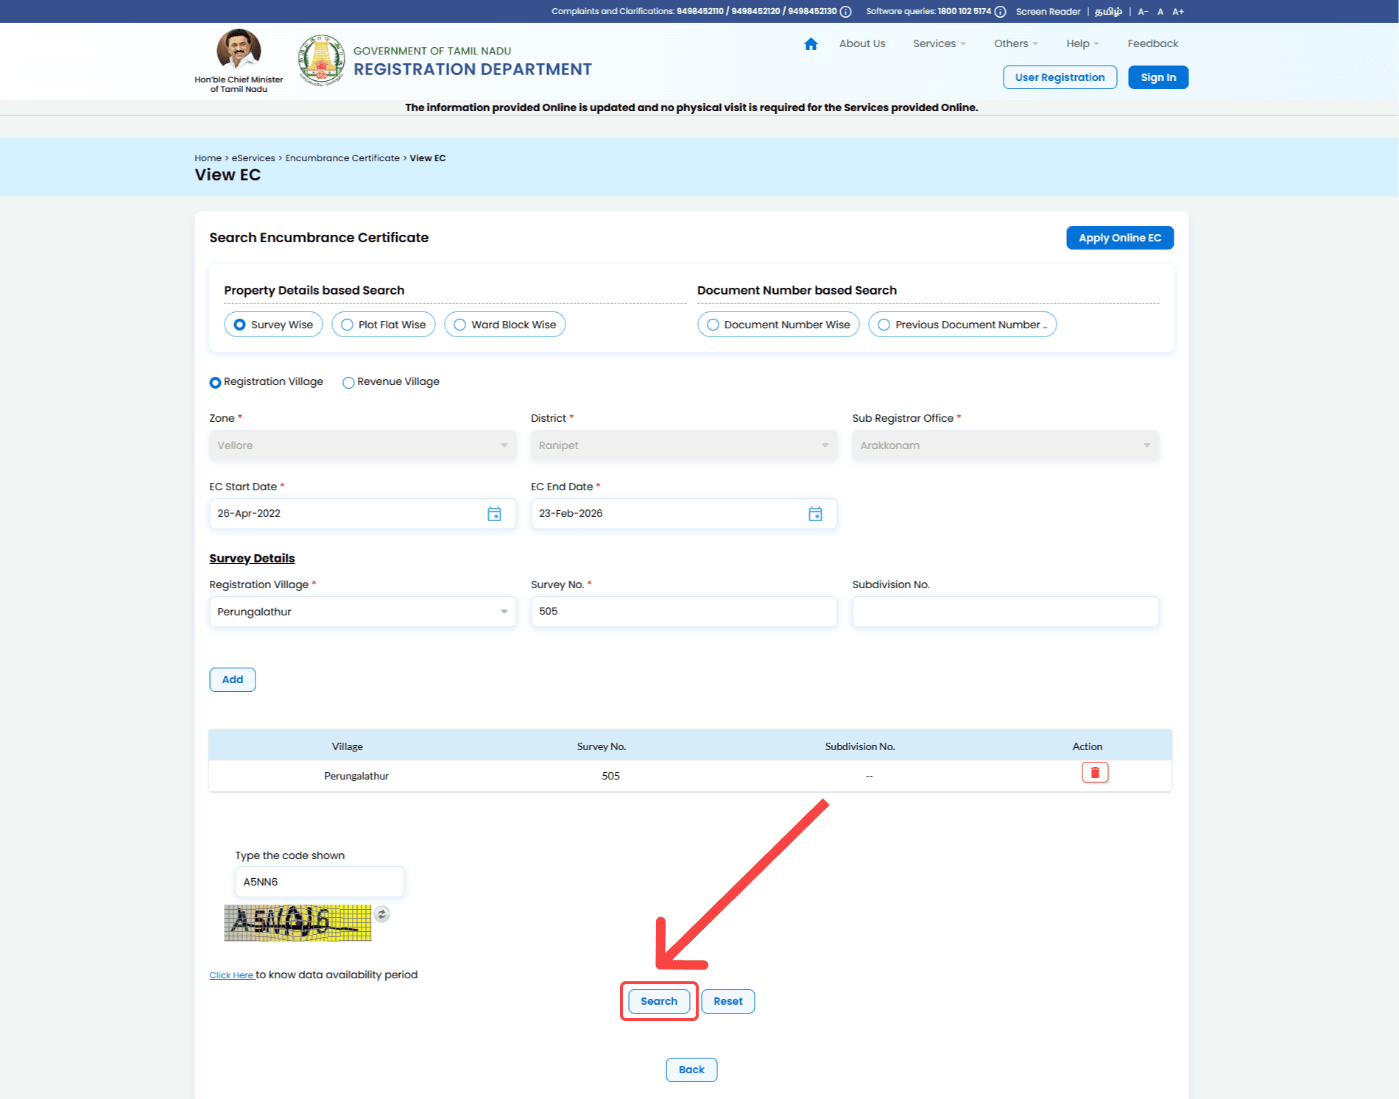Click the Home icon in navigation bar
Screen dimensions: 1399x1099
(811, 44)
